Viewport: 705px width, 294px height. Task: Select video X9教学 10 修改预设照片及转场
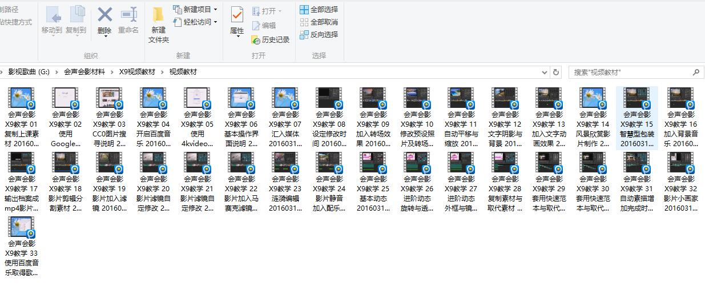pos(417,118)
